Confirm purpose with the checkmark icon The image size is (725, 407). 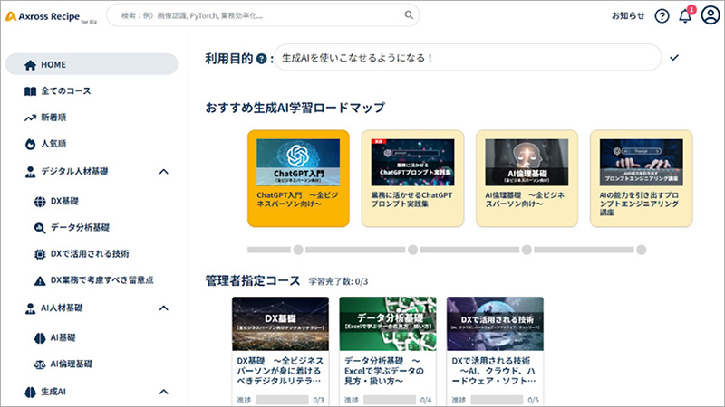(673, 58)
